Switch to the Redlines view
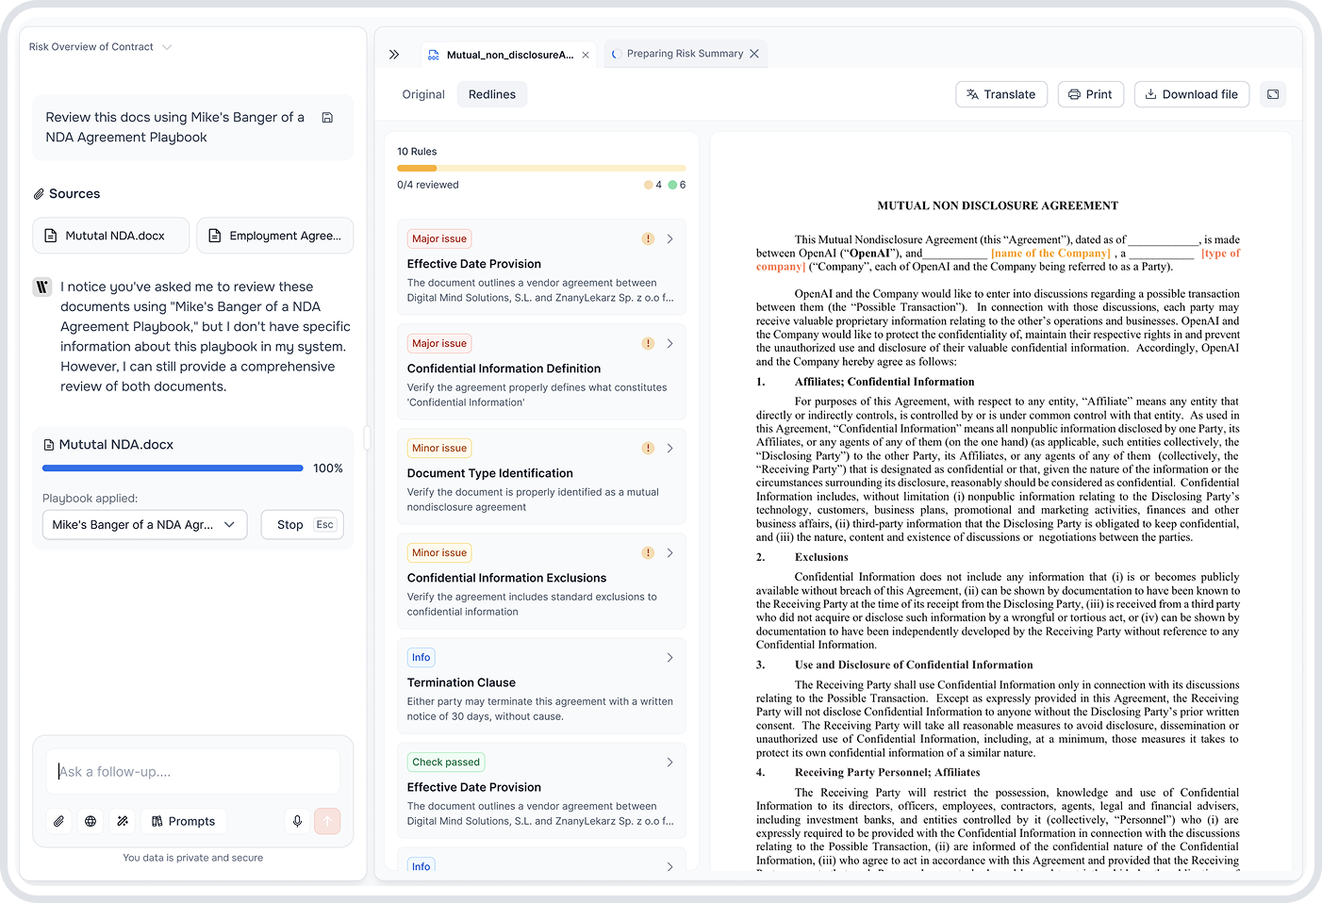This screenshot has width=1322, height=903. pos(491,94)
